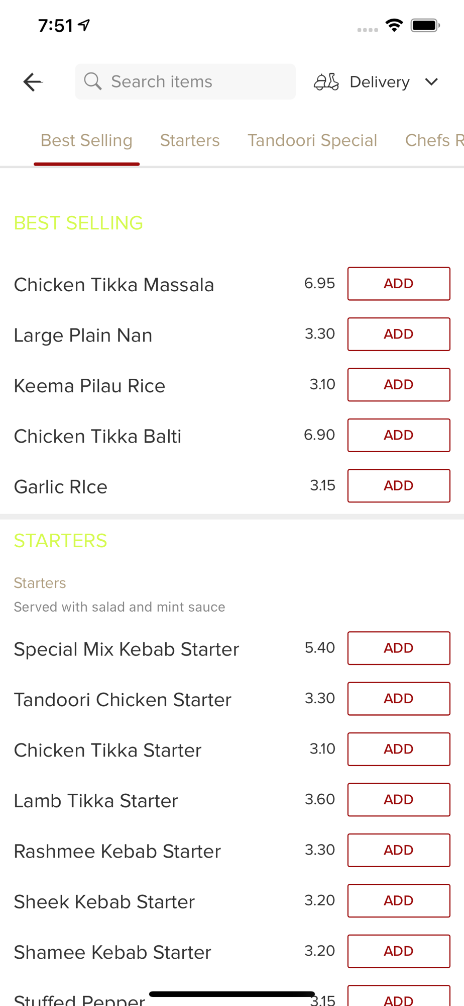Viewport: 464px width, 1006px height.
Task: Add Keema Pilau Rice to order
Action: (399, 385)
